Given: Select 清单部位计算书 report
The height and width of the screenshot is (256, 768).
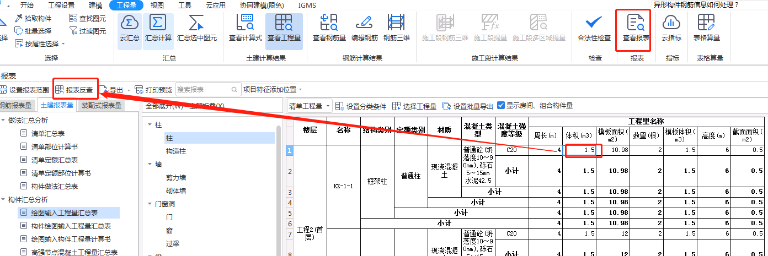Looking at the screenshot, I should [x=55, y=146].
